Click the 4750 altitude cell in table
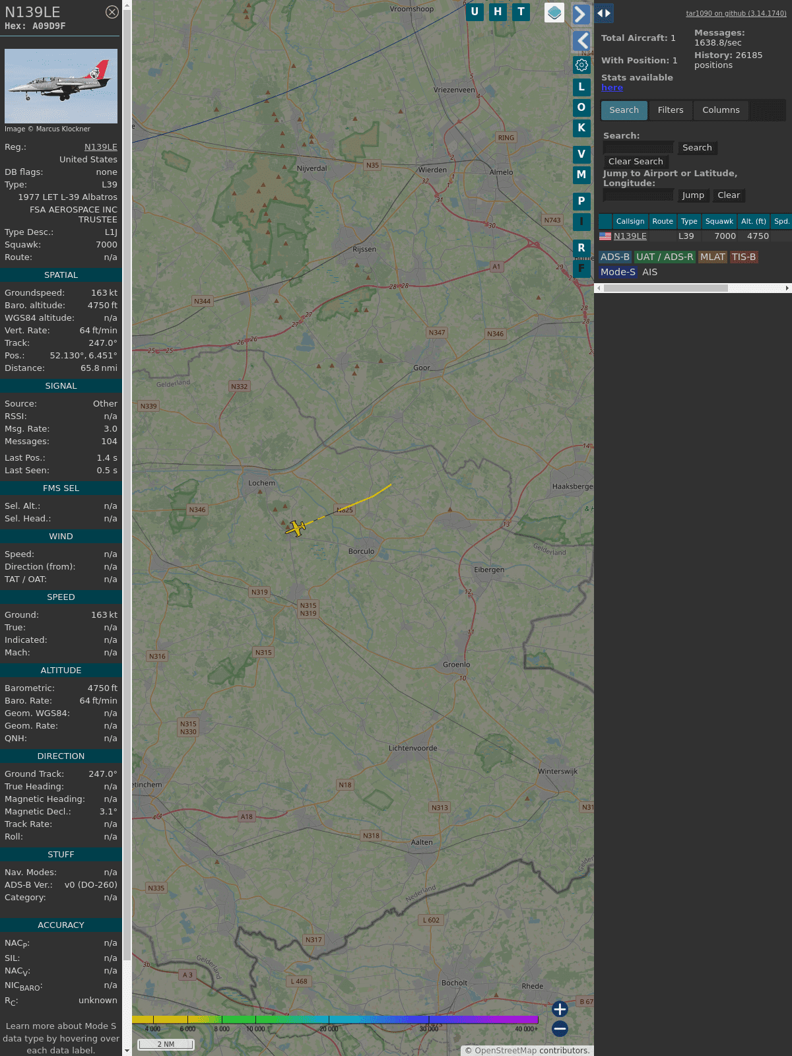The width and height of the screenshot is (792, 1056). tap(758, 236)
